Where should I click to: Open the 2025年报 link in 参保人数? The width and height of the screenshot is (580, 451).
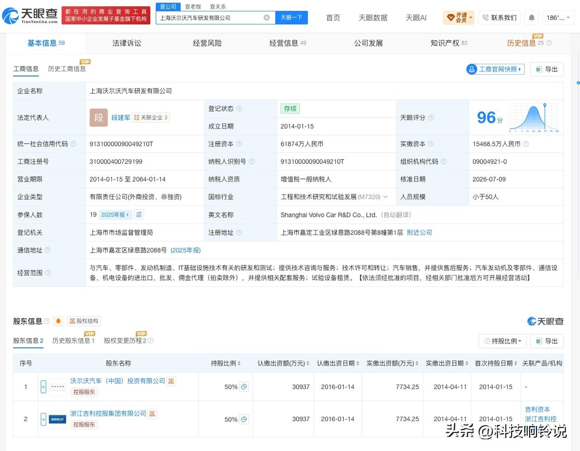(x=115, y=215)
